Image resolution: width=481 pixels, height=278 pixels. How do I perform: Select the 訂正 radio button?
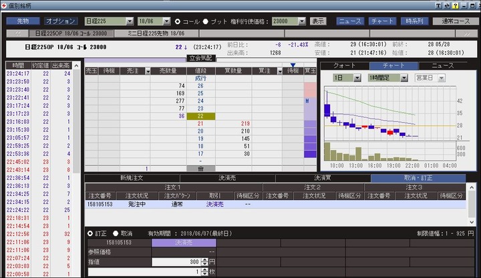click(90, 233)
